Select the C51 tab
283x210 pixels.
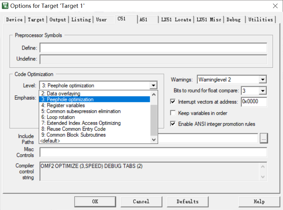click(126, 19)
